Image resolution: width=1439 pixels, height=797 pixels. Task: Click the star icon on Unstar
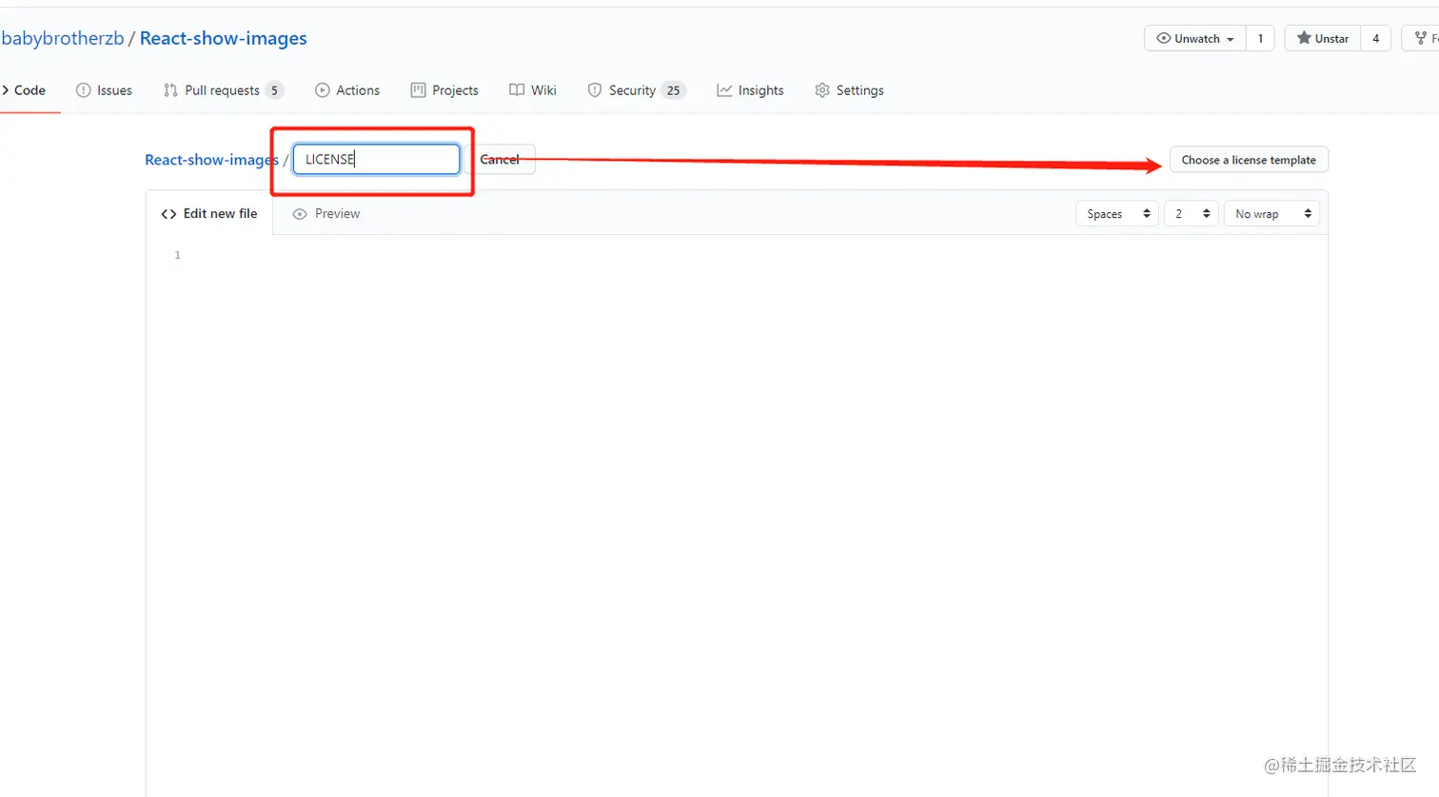tap(1304, 38)
